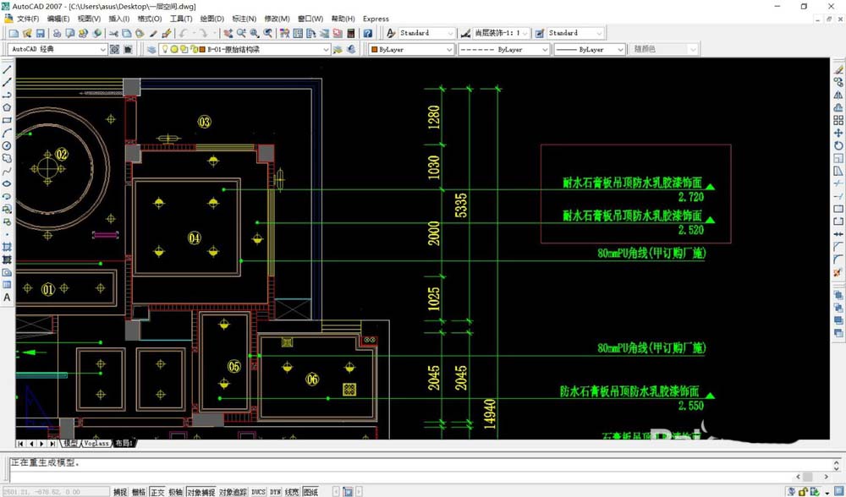Open the 修改(M) menu

[277, 19]
